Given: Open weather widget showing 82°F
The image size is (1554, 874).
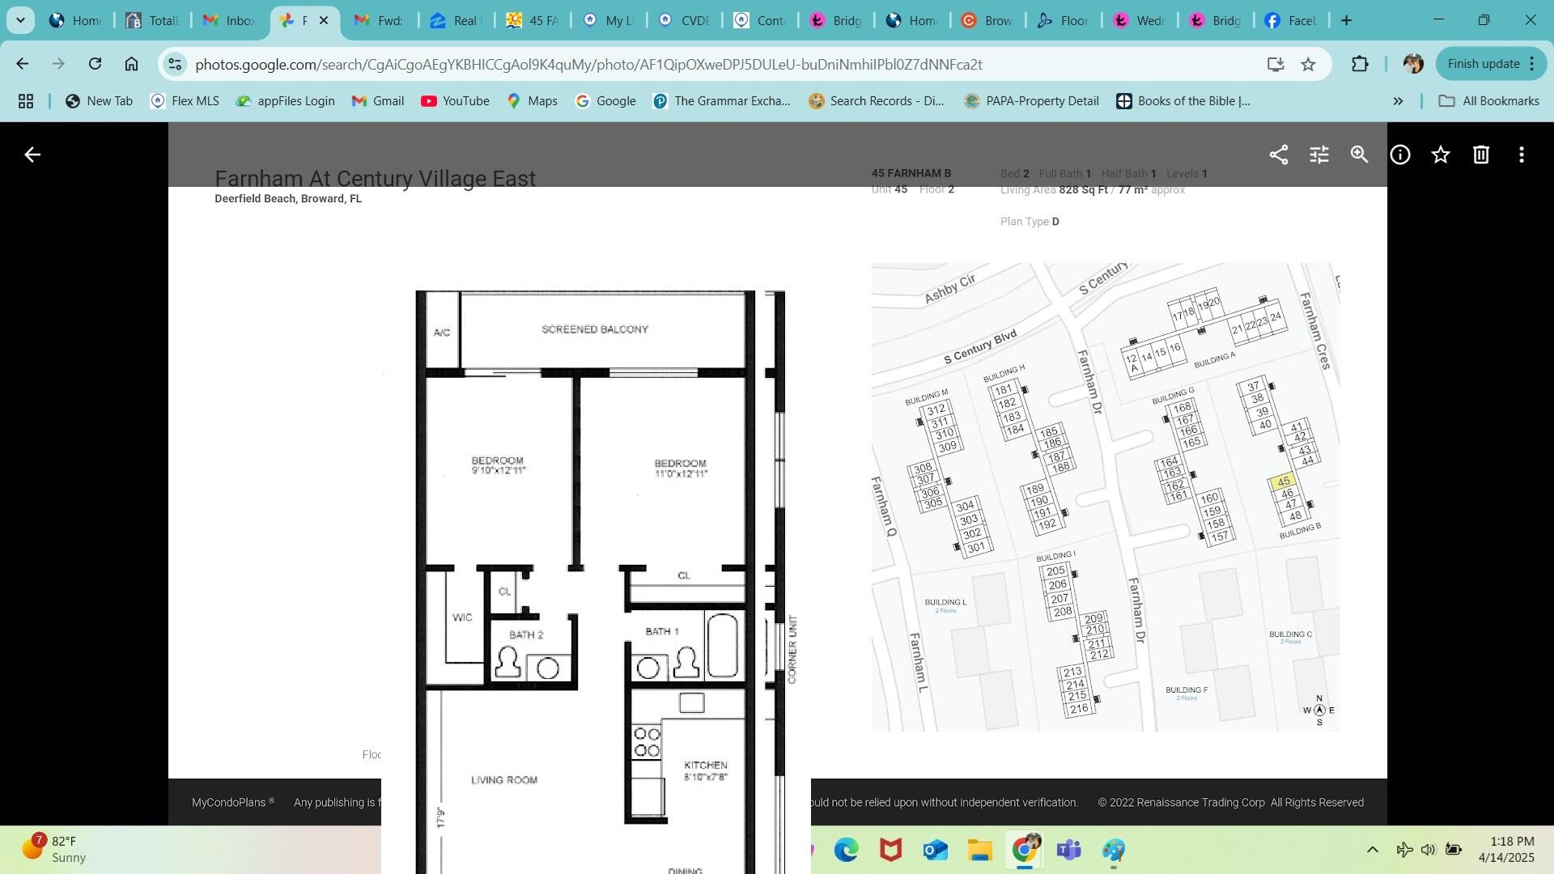Looking at the screenshot, I should [x=53, y=850].
